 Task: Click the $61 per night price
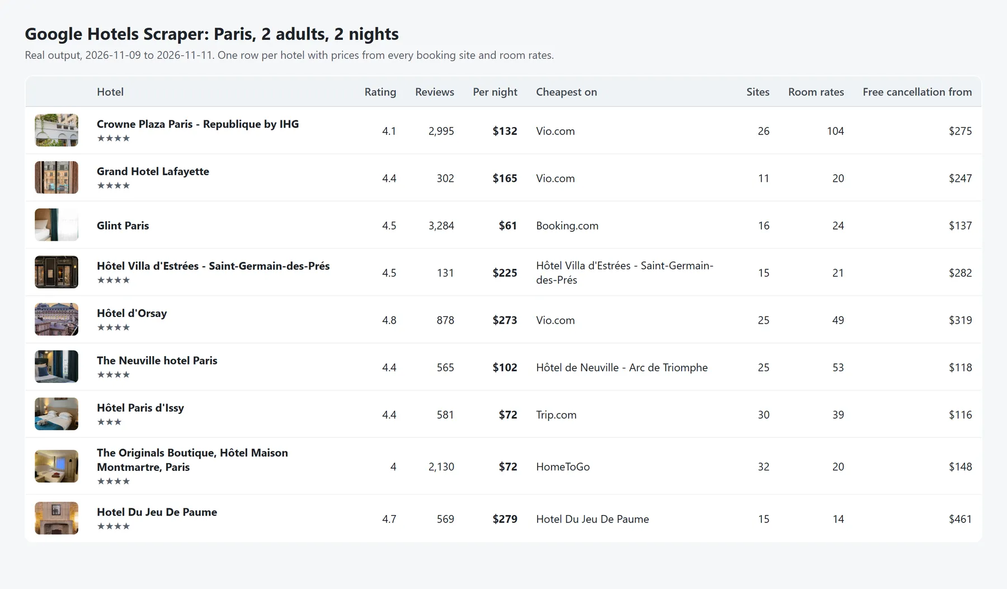point(508,226)
